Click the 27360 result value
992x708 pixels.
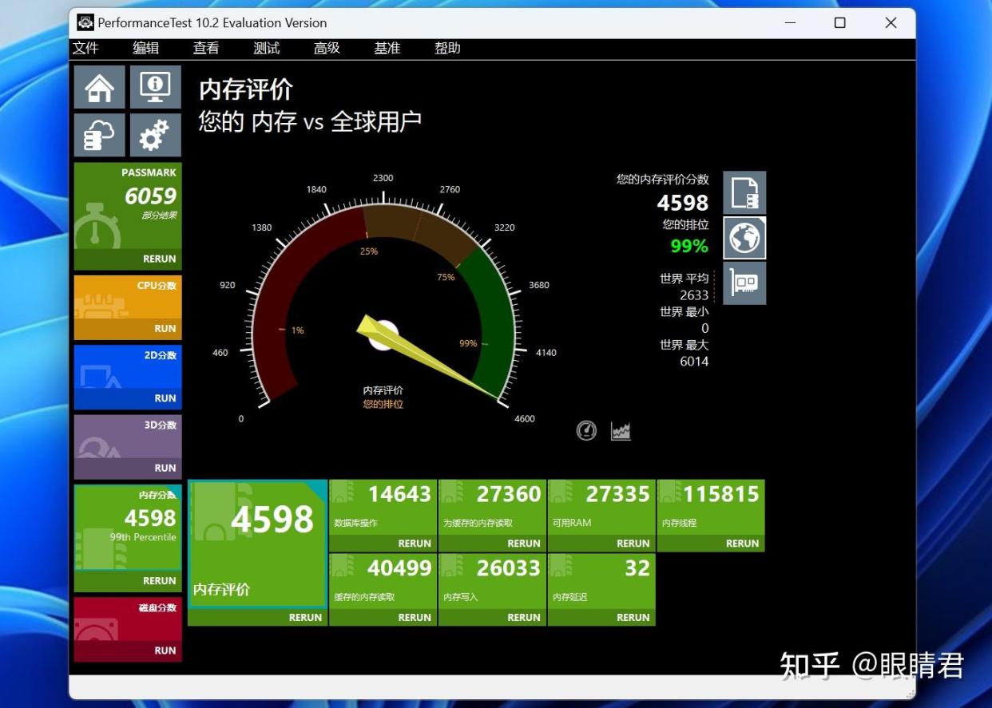pos(509,495)
